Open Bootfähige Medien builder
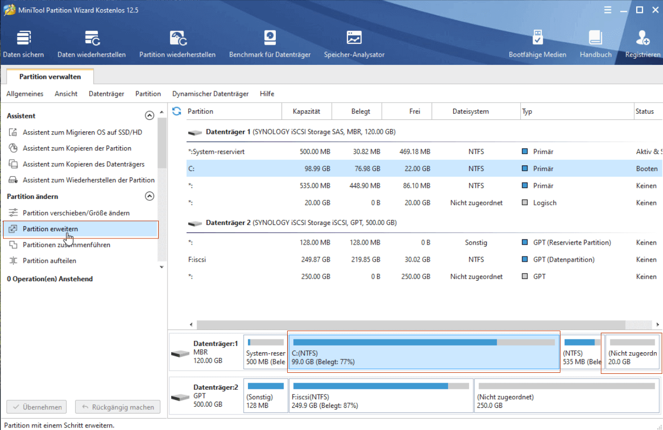The image size is (663, 430). [537, 44]
